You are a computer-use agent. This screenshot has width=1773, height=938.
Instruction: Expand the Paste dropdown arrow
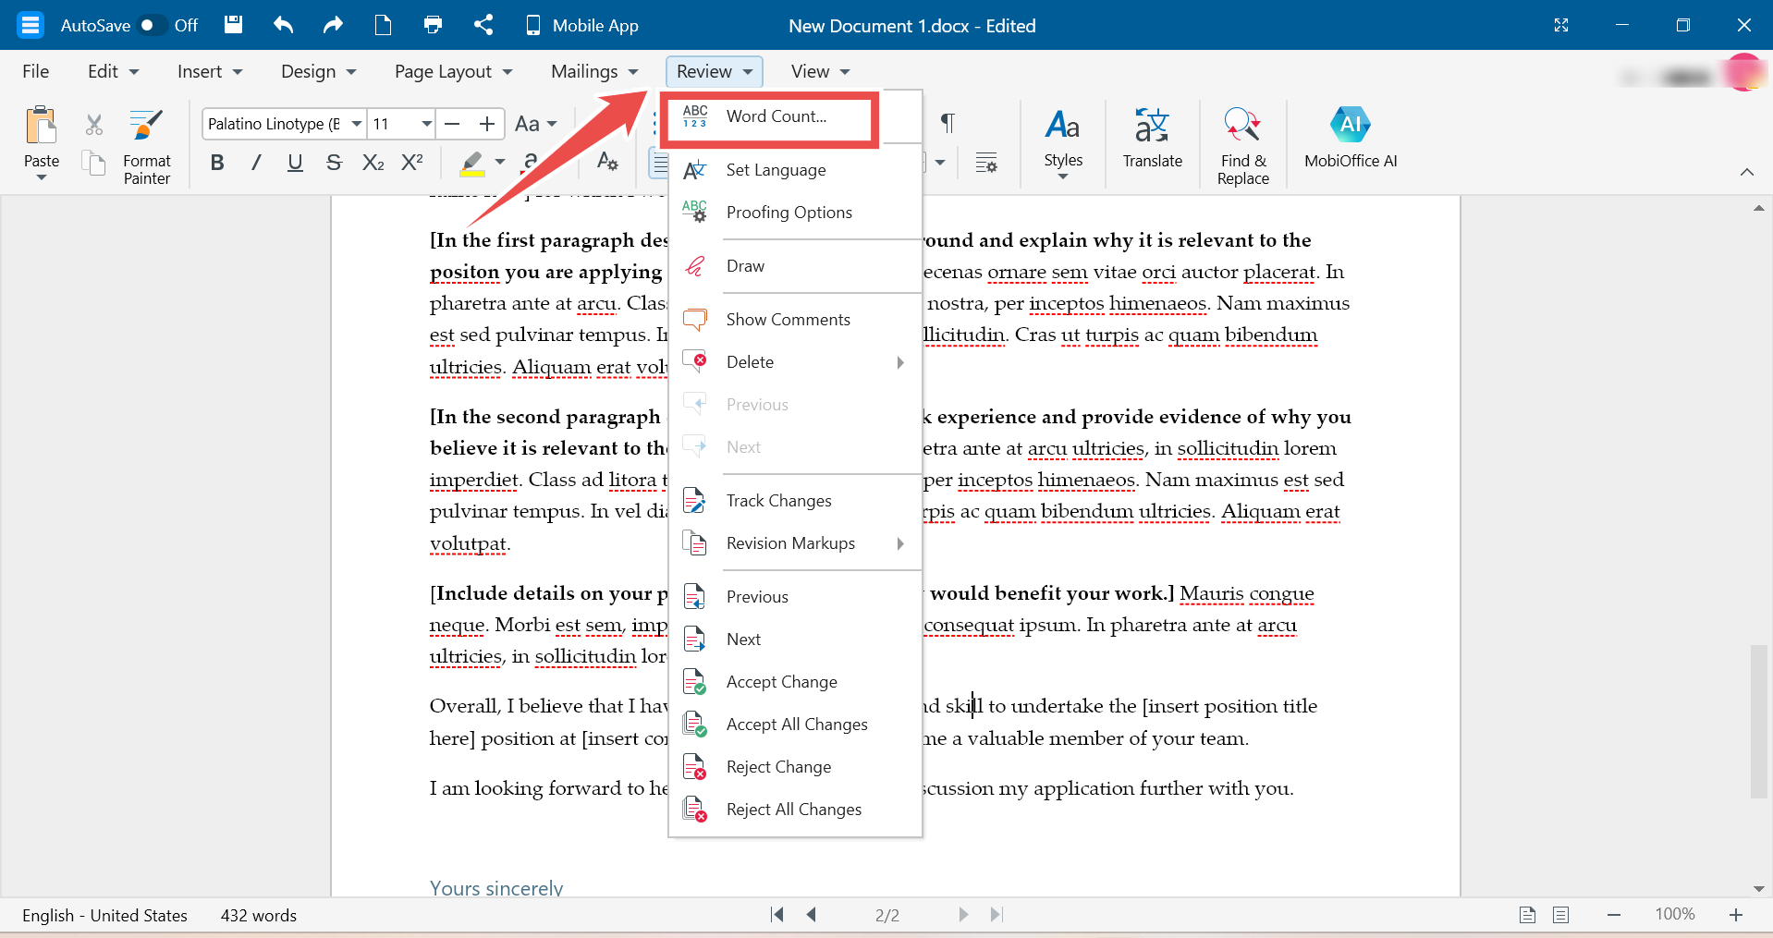click(x=42, y=177)
